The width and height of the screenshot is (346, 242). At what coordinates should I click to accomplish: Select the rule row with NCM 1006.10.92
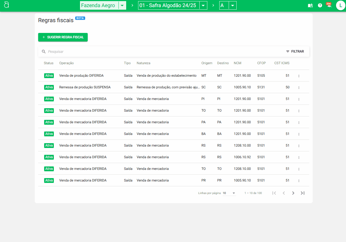point(171,157)
